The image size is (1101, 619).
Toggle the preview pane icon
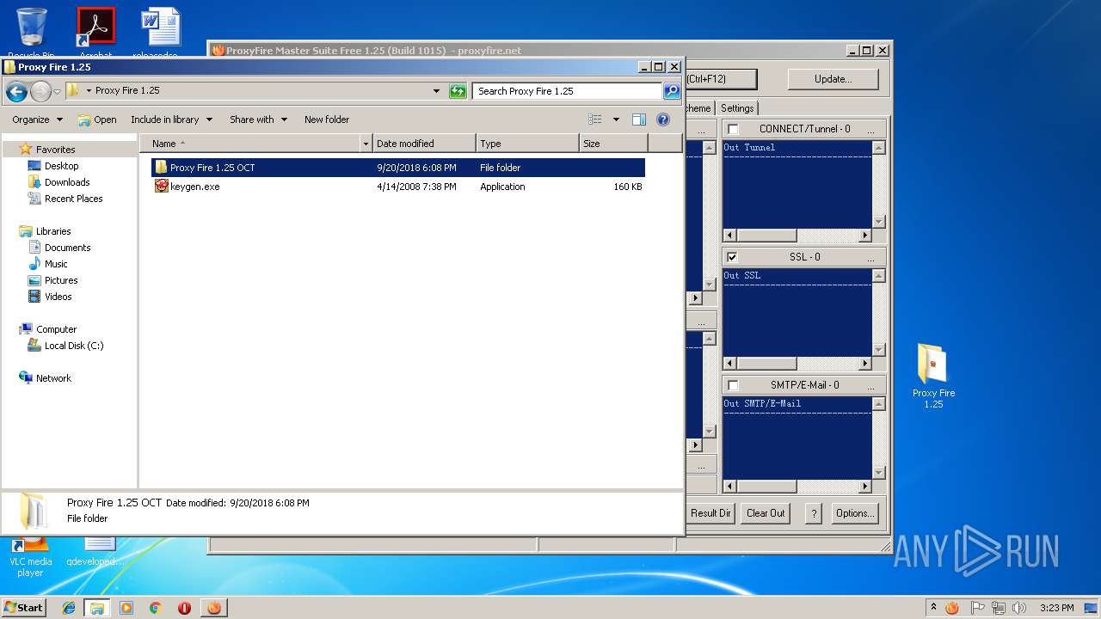click(639, 120)
